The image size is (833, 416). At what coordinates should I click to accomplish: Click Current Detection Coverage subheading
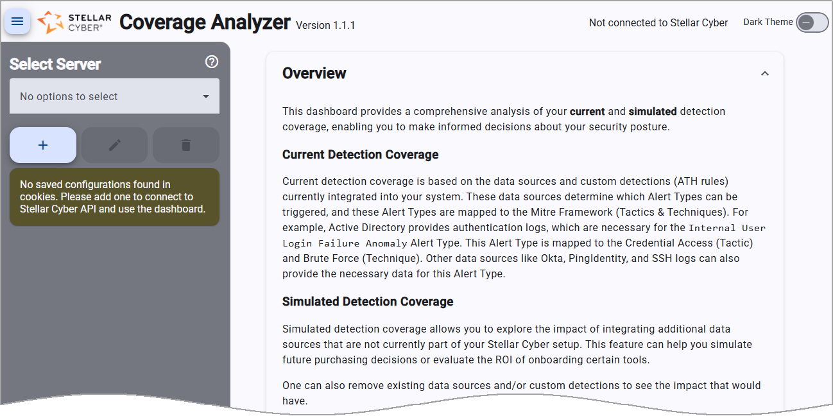(360, 154)
